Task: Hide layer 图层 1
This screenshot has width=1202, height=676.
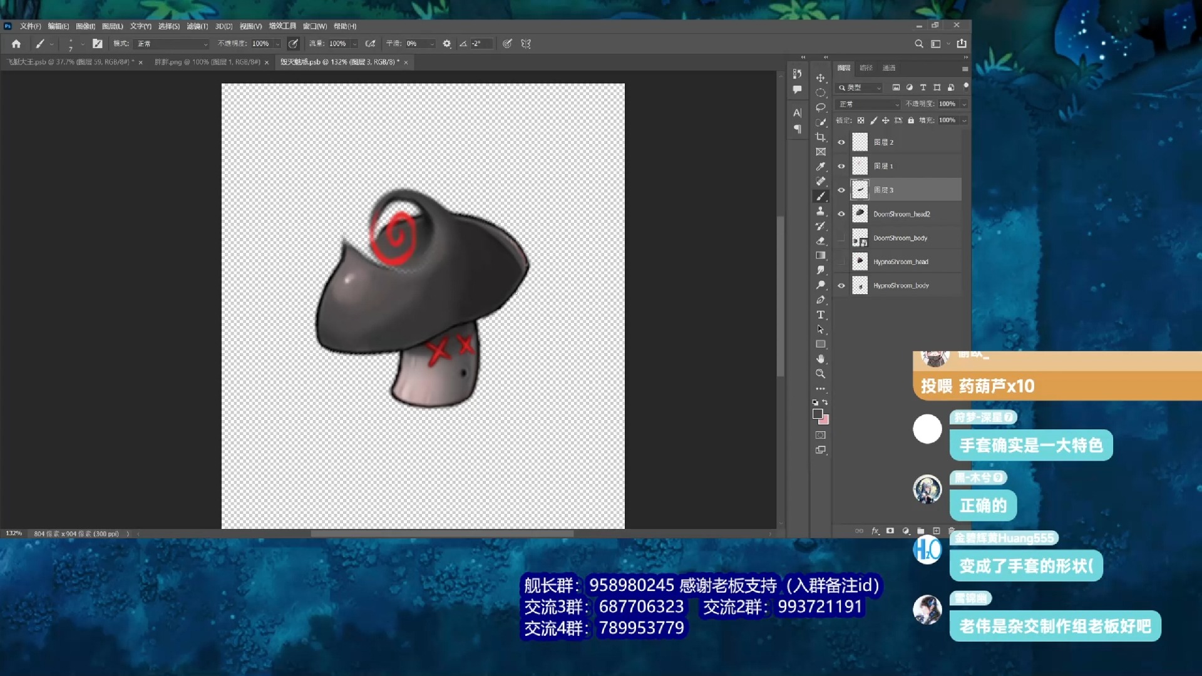Action: coord(841,166)
